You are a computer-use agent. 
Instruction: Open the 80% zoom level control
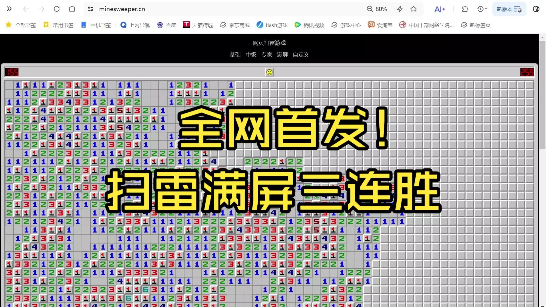pyautogui.click(x=377, y=9)
